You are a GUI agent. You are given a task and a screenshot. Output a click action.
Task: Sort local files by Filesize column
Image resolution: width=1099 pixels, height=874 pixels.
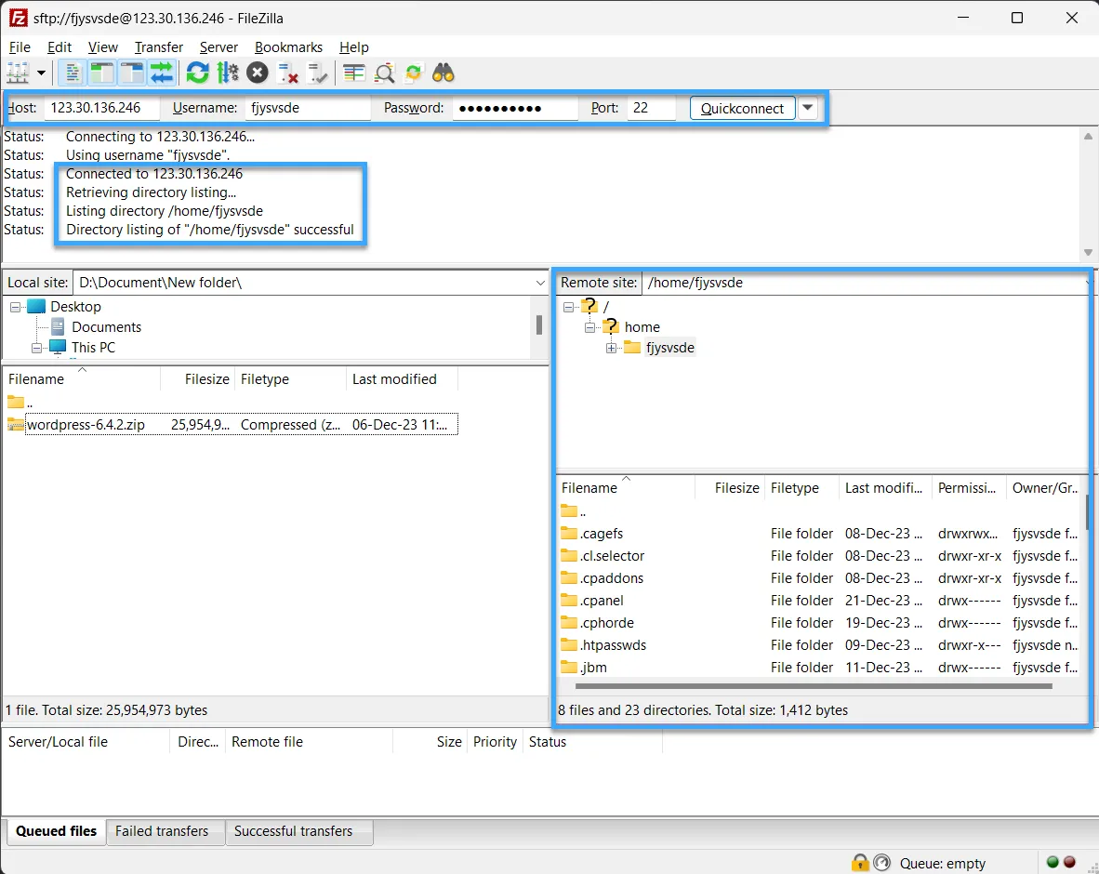pyautogui.click(x=206, y=379)
